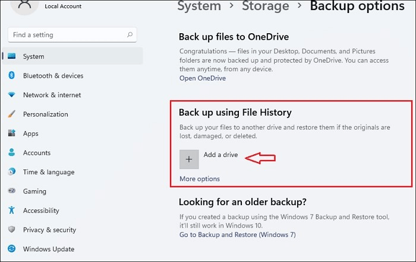Click the System sidebar icon
This screenshot has height=262, width=416.
(x=11, y=56)
